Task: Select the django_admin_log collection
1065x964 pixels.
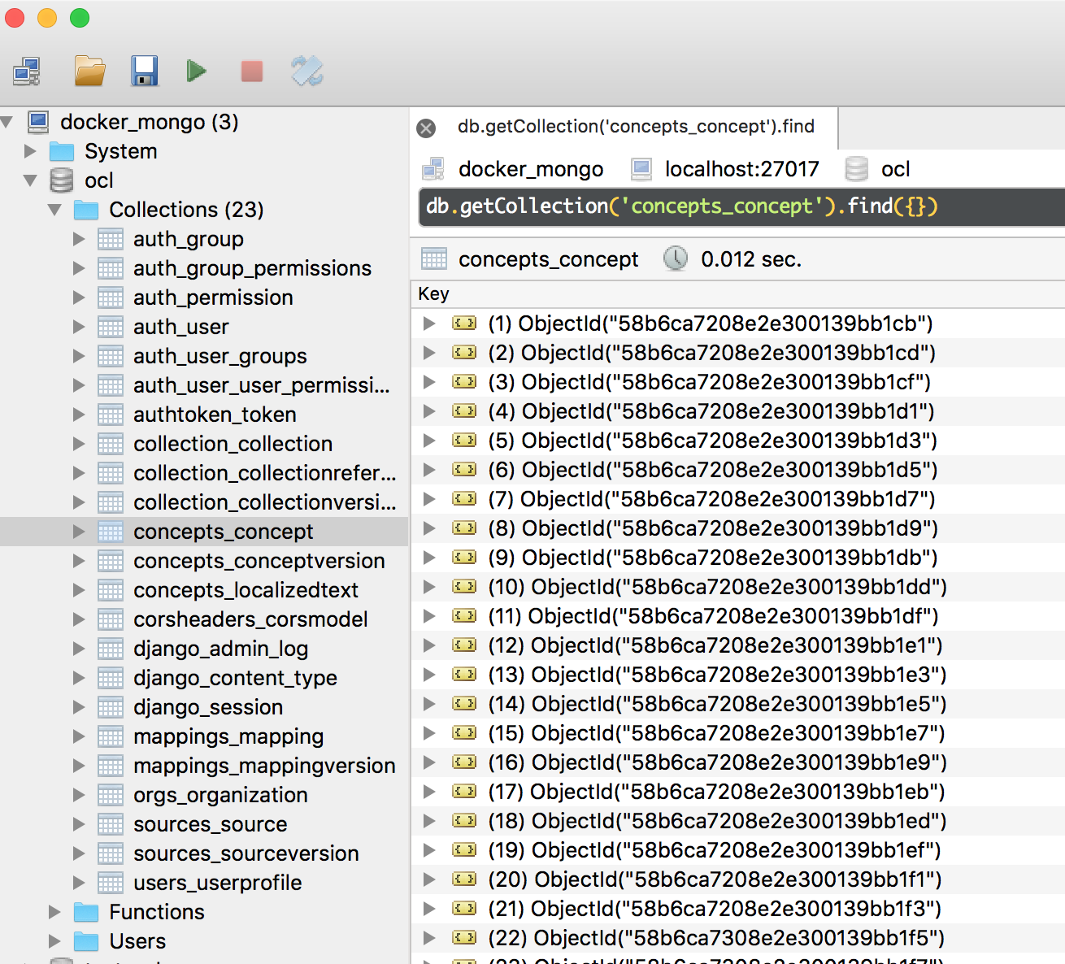Action: point(220,649)
